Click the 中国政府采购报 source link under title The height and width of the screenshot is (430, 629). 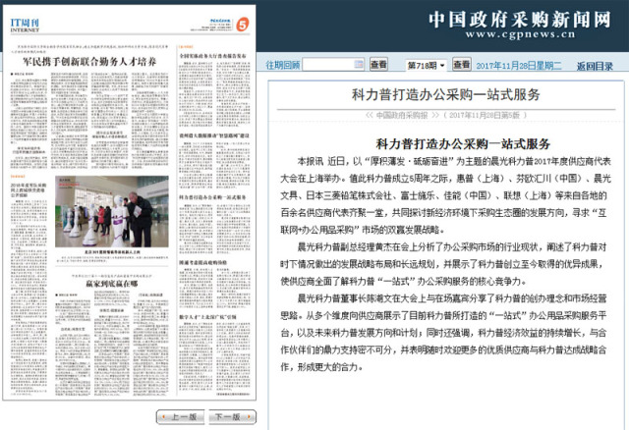click(x=402, y=116)
